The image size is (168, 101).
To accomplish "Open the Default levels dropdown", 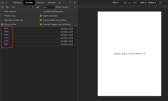I will tap(62, 7).
